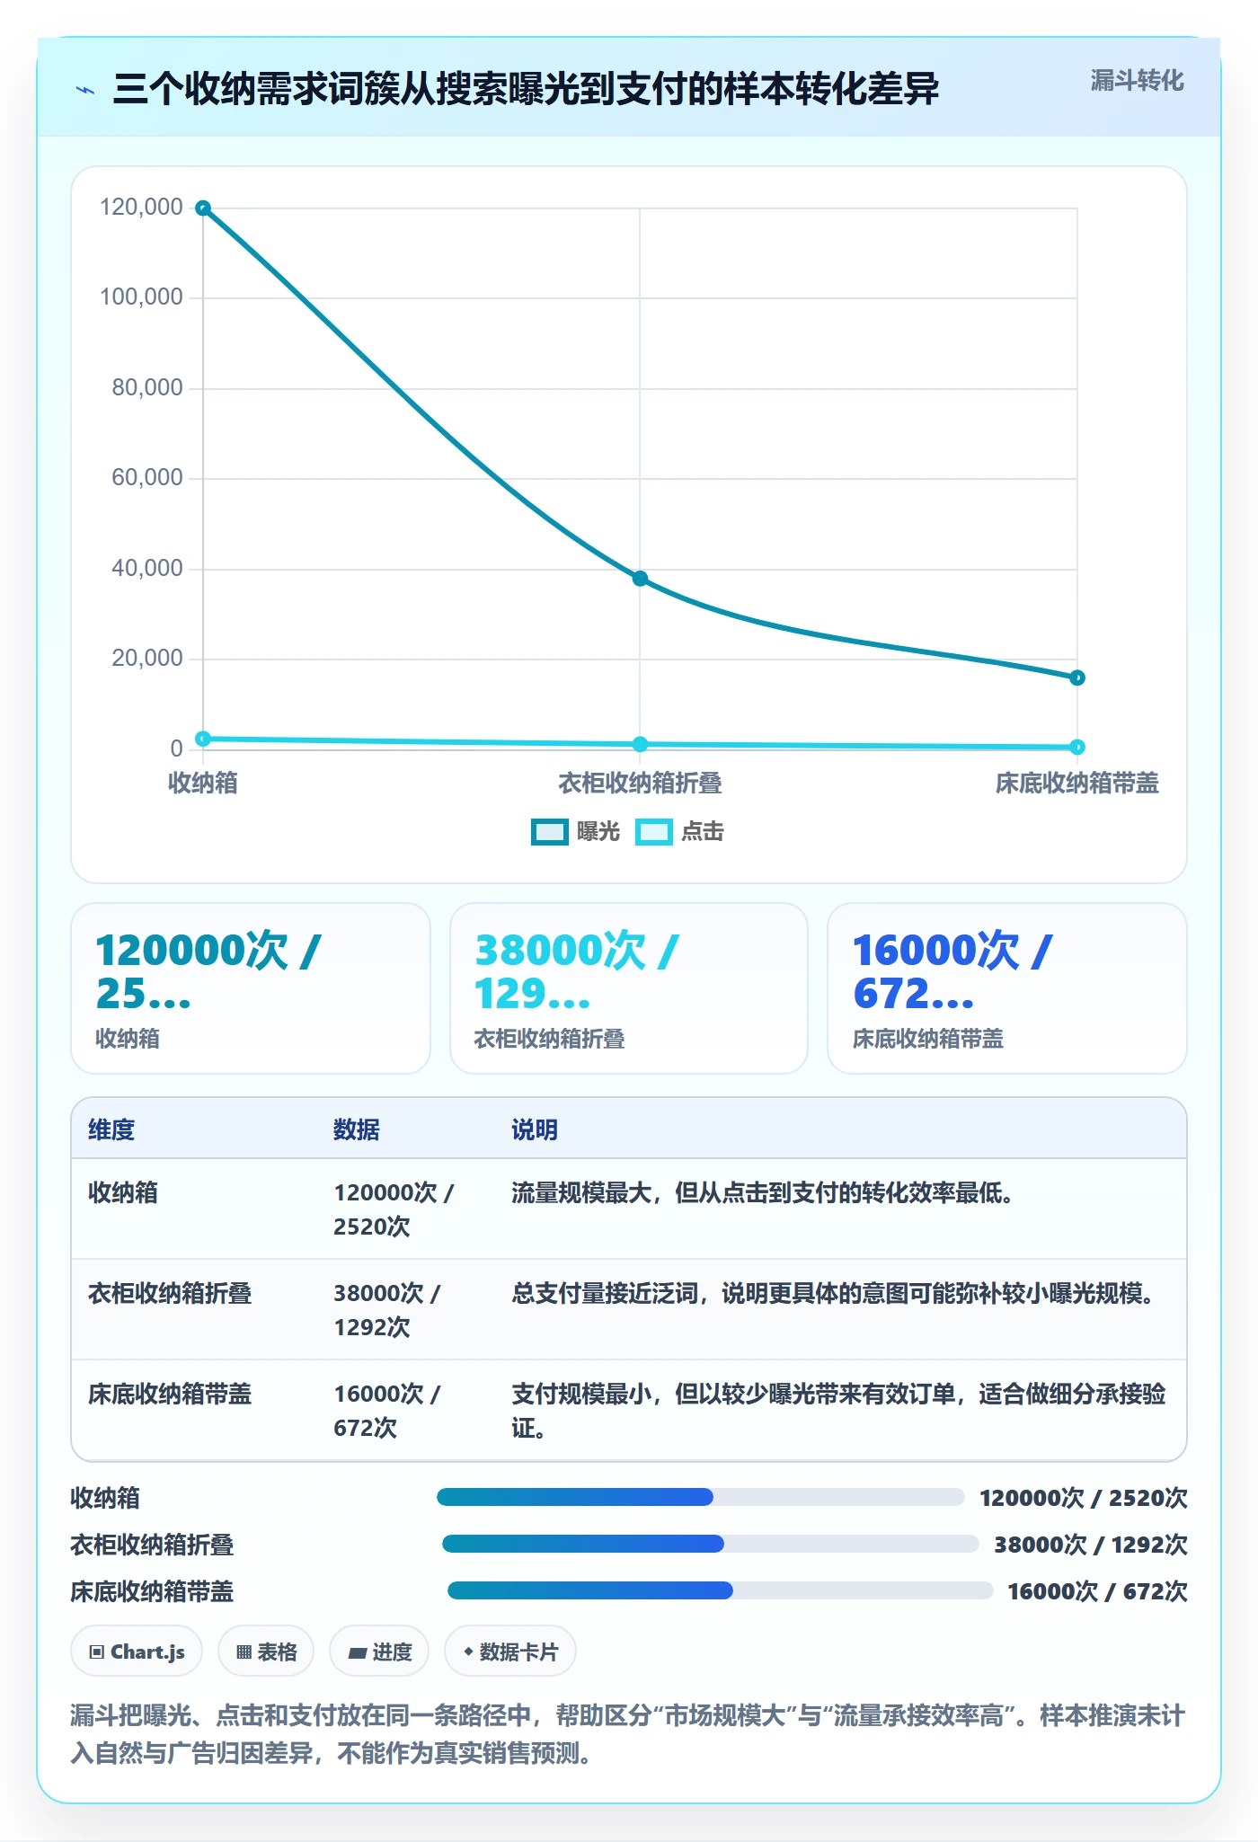This screenshot has height=1842, width=1258.
Task: Open the 16000次 data card
Action: click(1007, 988)
